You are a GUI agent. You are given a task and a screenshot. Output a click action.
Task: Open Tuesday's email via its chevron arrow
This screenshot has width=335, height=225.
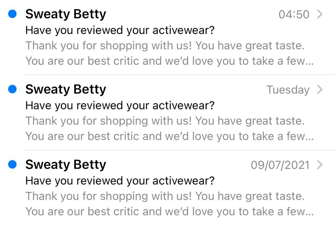pyautogui.click(x=320, y=89)
